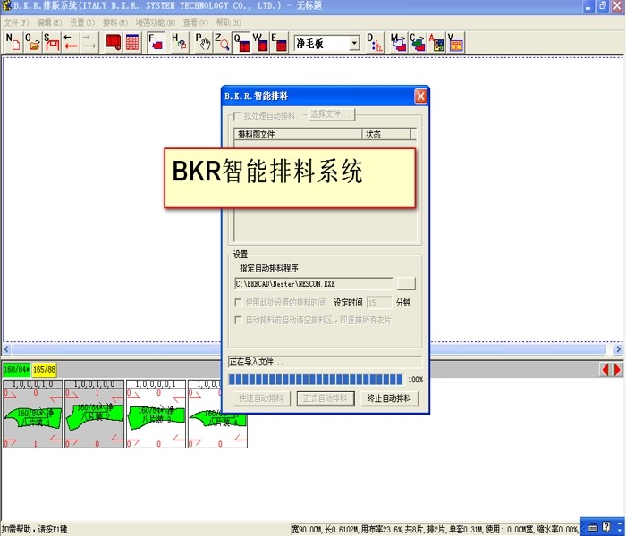626x536 pixels.
Task: Click the horizontal scrollbar left arrow
Action: [6, 349]
